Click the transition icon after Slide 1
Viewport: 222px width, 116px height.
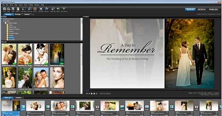pos(23,107)
